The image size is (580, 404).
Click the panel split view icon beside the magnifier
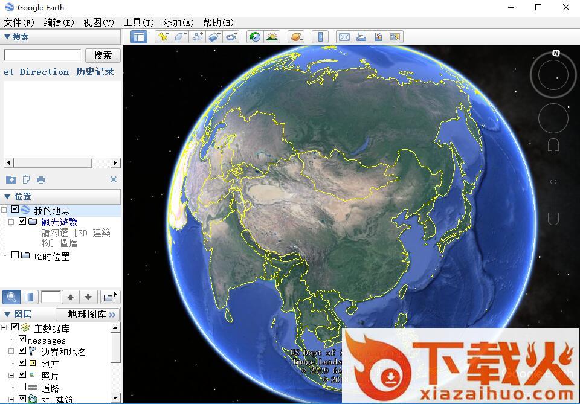tap(29, 297)
